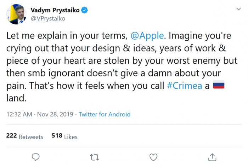248x167 pixels.
Task: Like the tweet with the heart icon
Action: [x=153, y=156]
